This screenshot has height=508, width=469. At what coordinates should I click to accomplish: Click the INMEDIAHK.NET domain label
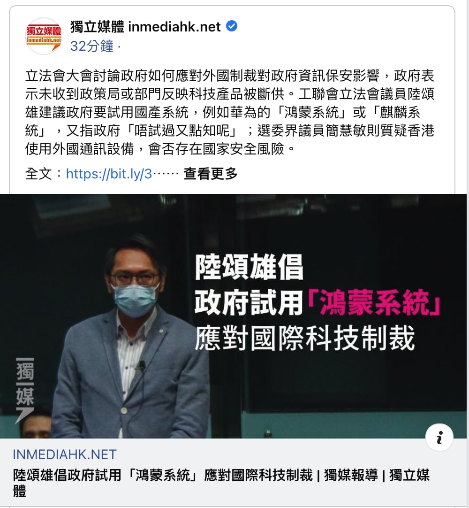point(64,454)
